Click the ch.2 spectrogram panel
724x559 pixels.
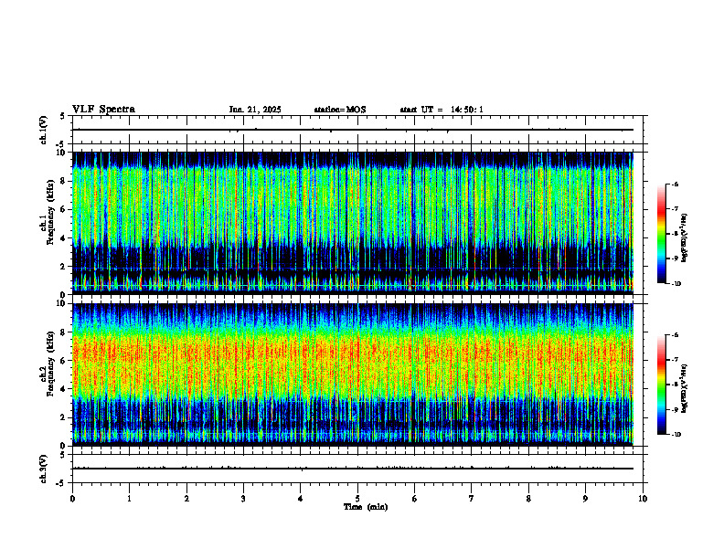pyautogui.click(x=353, y=374)
